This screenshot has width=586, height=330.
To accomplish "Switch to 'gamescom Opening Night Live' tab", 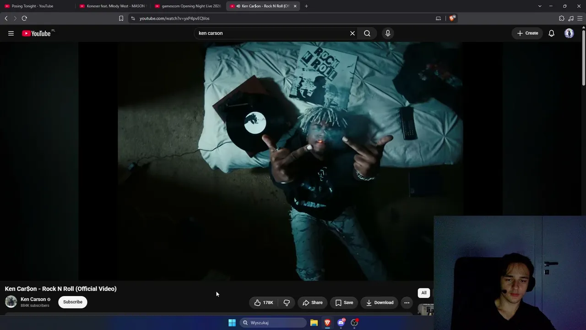I will tap(188, 6).
